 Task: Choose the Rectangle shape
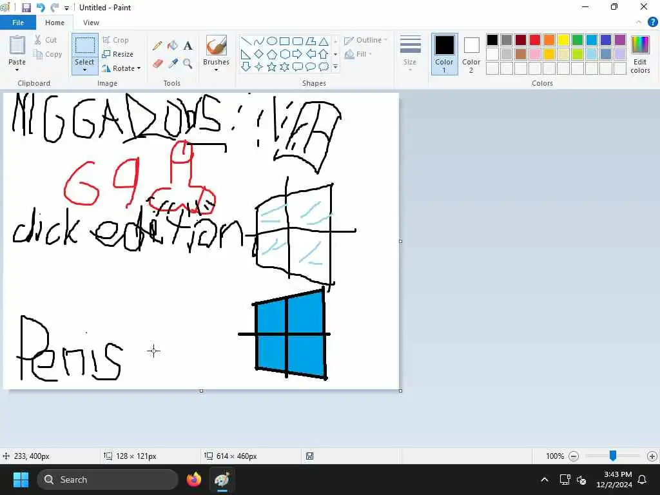tap(284, 41)
